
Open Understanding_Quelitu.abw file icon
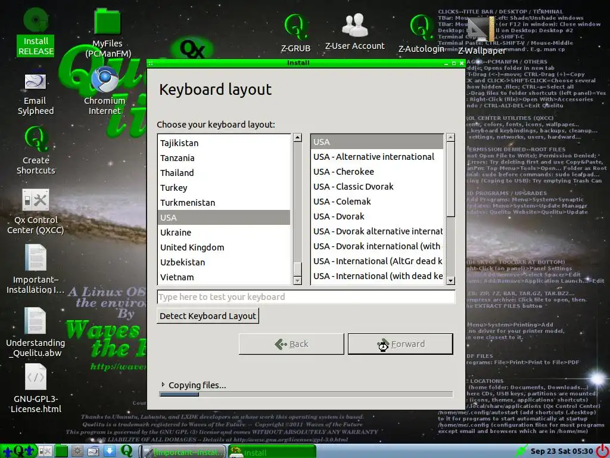point(35,332)
